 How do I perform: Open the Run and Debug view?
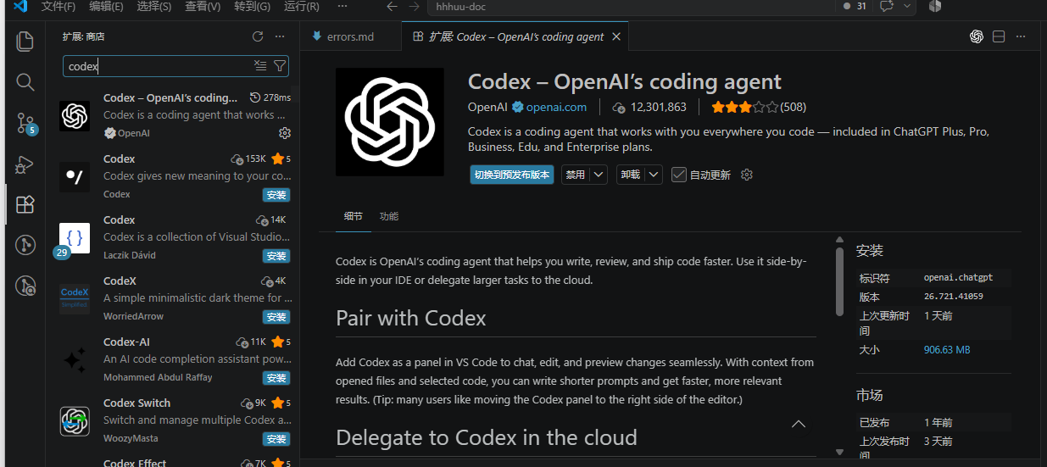click(x=25, y=164)
